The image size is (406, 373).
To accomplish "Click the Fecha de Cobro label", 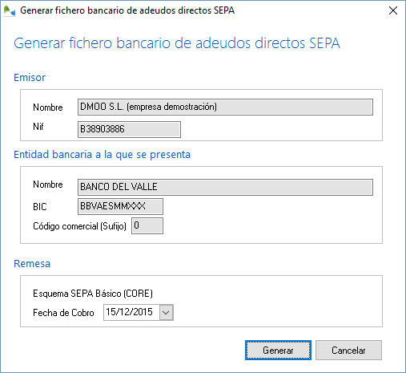I will 63,313.
